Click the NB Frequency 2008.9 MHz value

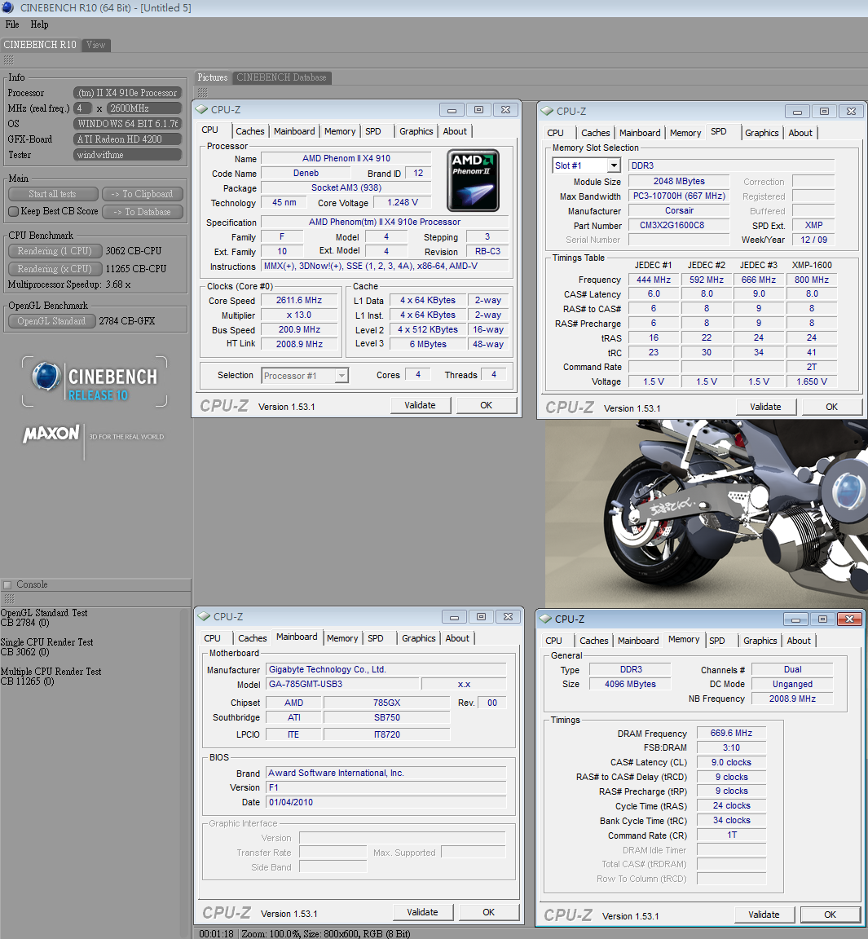coord(792,699)
